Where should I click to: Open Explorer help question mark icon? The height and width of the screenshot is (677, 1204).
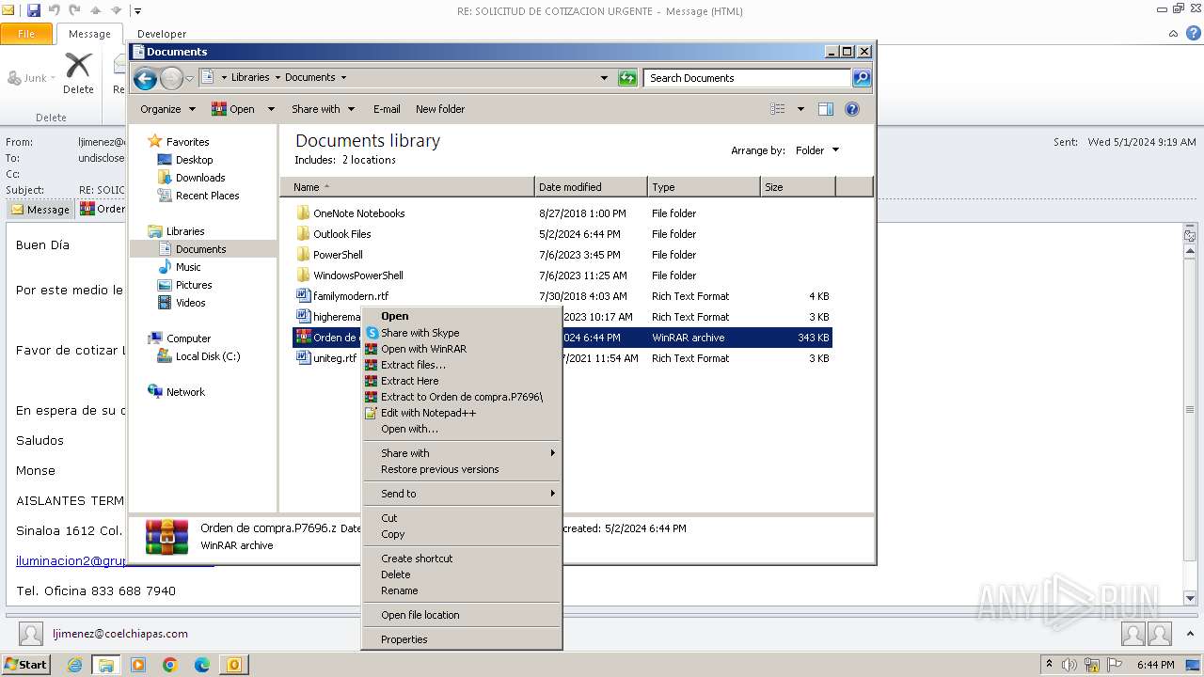point(852,109)
